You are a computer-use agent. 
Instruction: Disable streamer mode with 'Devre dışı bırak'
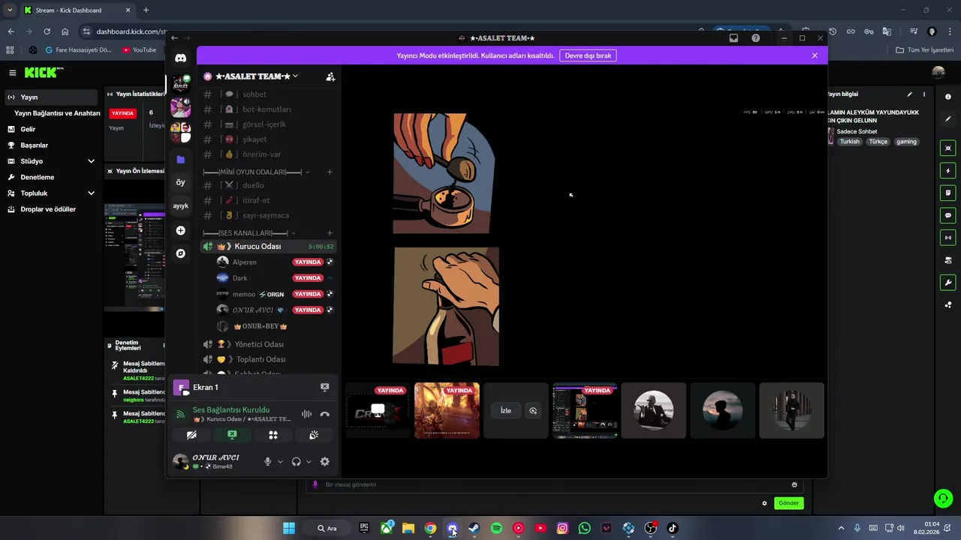[x=588, y=55]
